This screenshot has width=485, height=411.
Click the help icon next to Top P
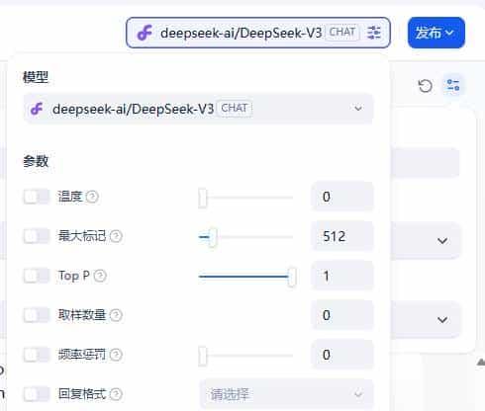(100, 276)
